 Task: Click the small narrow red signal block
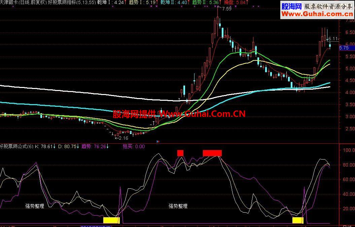(180, 153)
